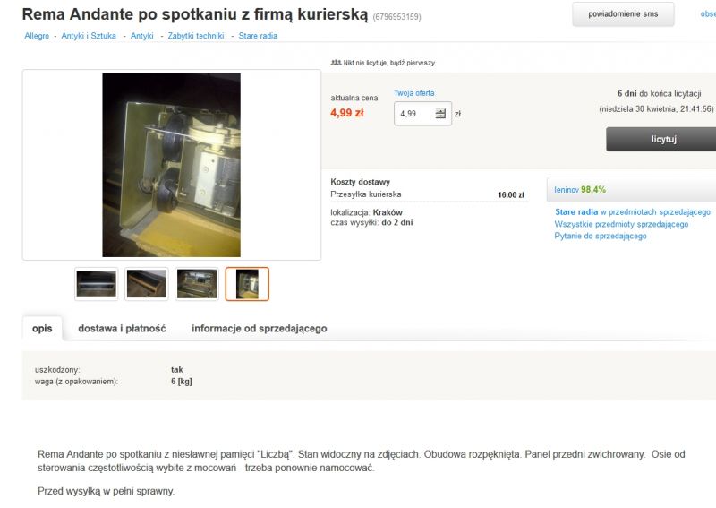This screenshot has width=716, height=508.
Task: Open Antyki i Sztuka breadcrumb
Action: point(89,36)
